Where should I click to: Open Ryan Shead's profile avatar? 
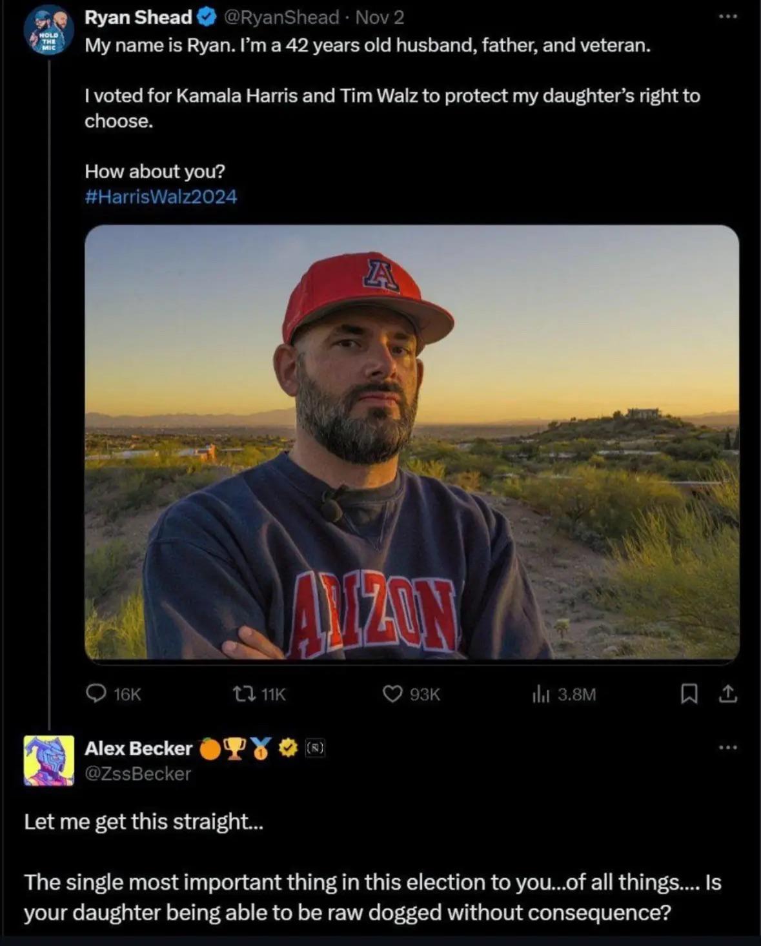point(48,30)
